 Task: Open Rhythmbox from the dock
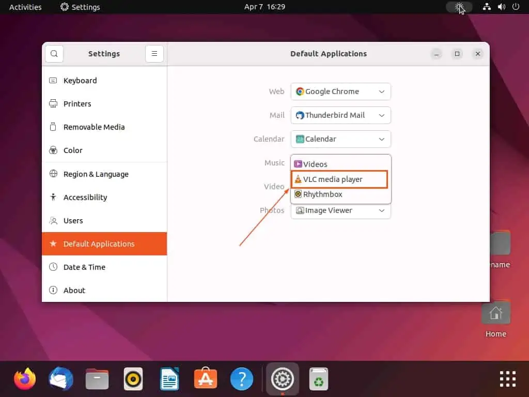click(x=133, y=379)
